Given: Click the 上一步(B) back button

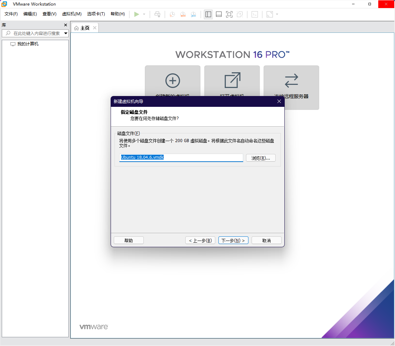Looking at the screenshot, I should [200, 241].
